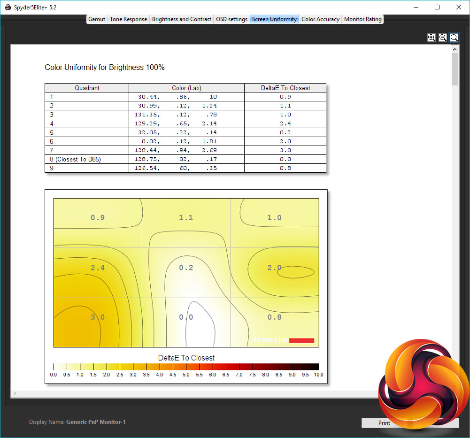Click 'Color Uniformity for Brightness 100%' heading
This screenshot has height=438, width=470.
coord(105,67)
